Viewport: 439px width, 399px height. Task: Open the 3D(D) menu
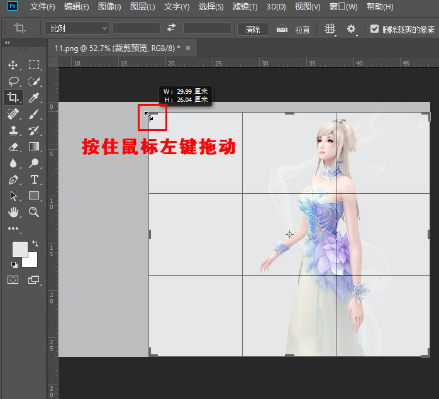point(276,6)
